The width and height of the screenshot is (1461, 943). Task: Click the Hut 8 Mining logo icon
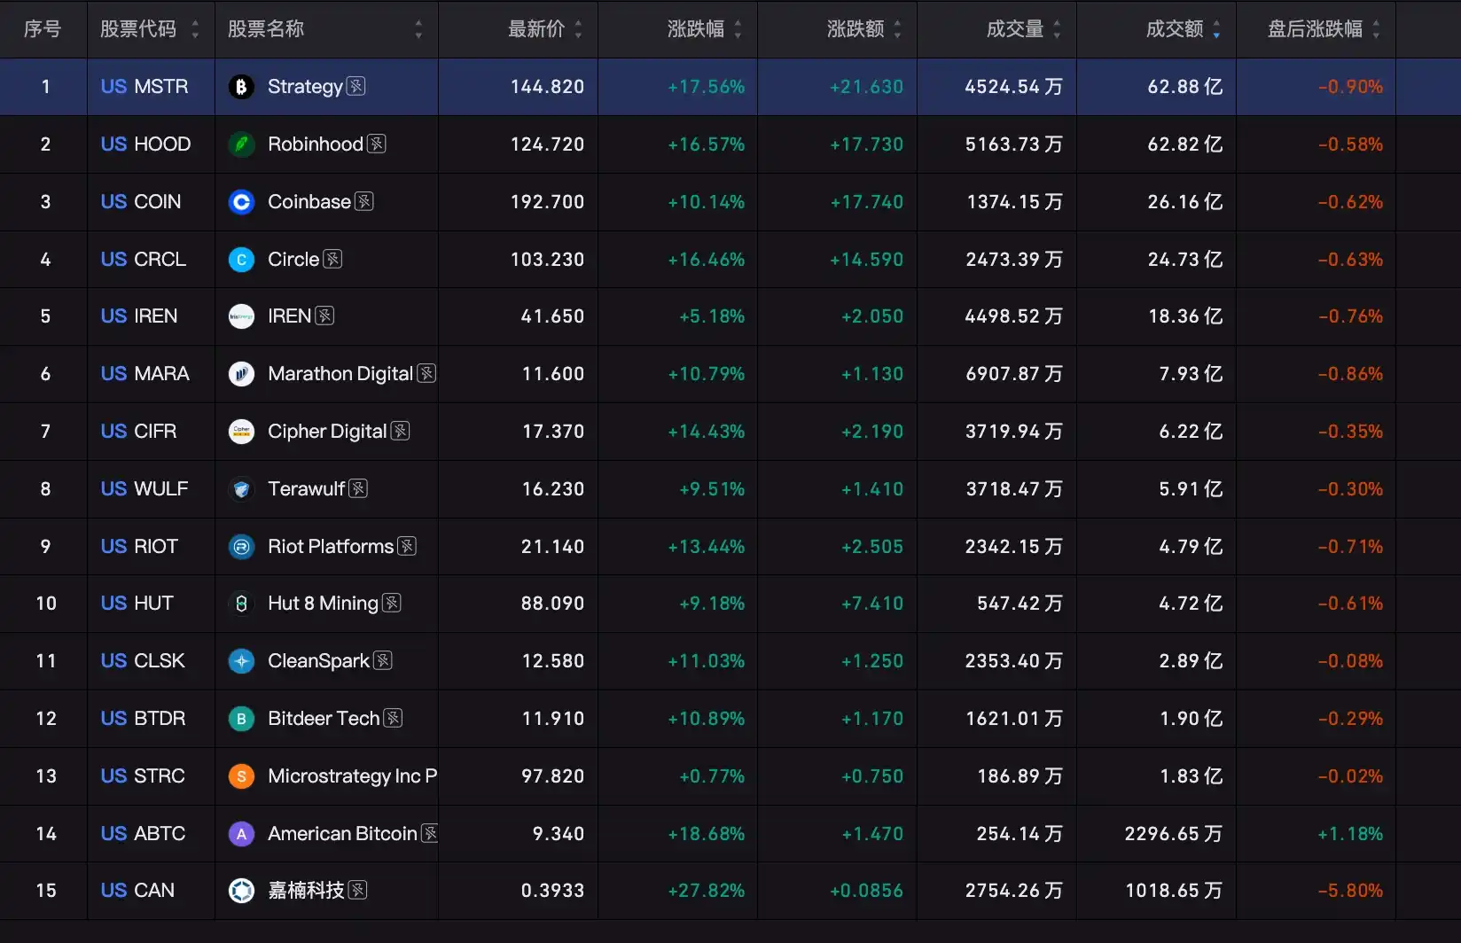coord(241,604)
